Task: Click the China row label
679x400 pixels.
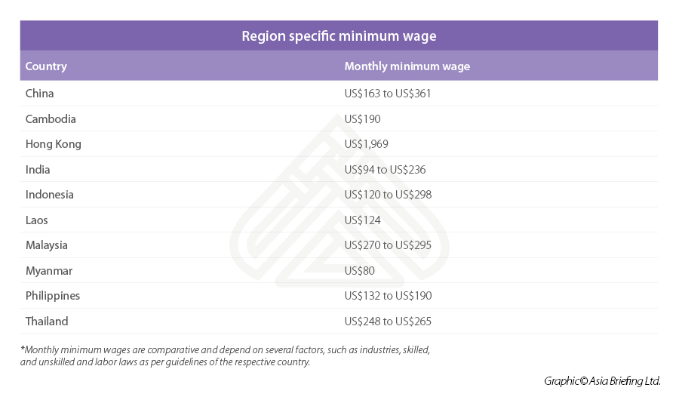Action: coord(39,94)
